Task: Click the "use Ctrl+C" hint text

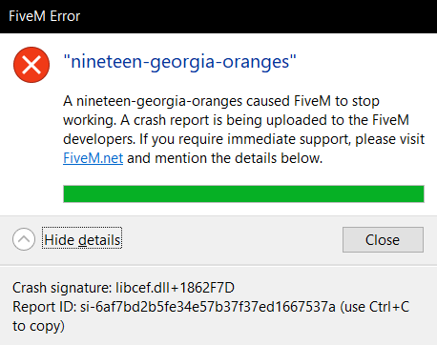Action: click(376, 307)
